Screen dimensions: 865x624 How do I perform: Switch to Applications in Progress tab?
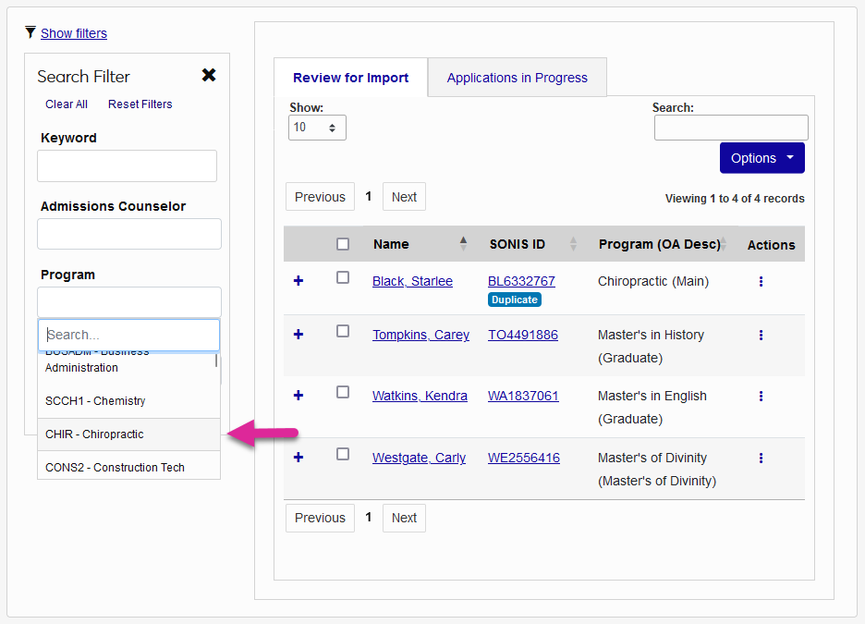point(517,78)
